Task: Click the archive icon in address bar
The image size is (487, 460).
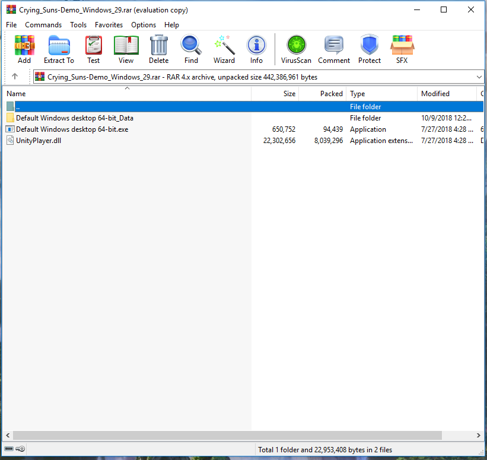Action: click(x=40, y=77)
